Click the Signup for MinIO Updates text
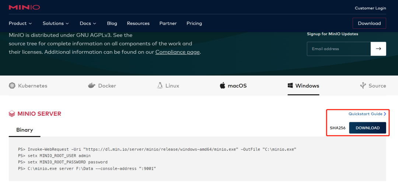The width and height of the screenshot is (398, 189). pos(332,34)
